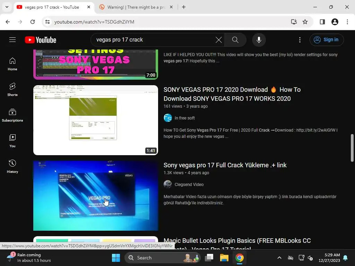Click the '1.3K views • 4 years ago' text
Viewport: 355px width, 266px height.
point(186,173)
